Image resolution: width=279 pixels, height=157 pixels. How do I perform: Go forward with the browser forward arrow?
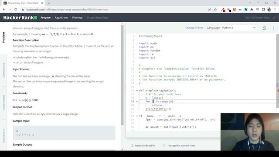click(x=10, y=10)
